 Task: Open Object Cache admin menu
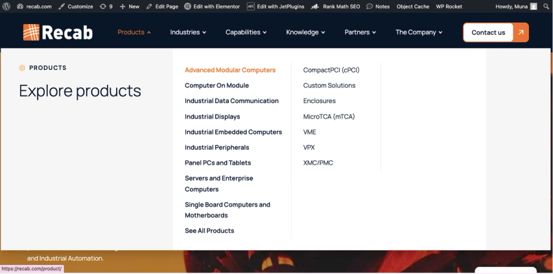click(413, 6)
